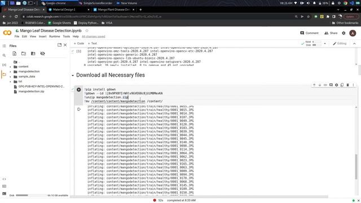Screen dimensions: 361x203
Task: Expand the content folder
Action: pos(10,67)
